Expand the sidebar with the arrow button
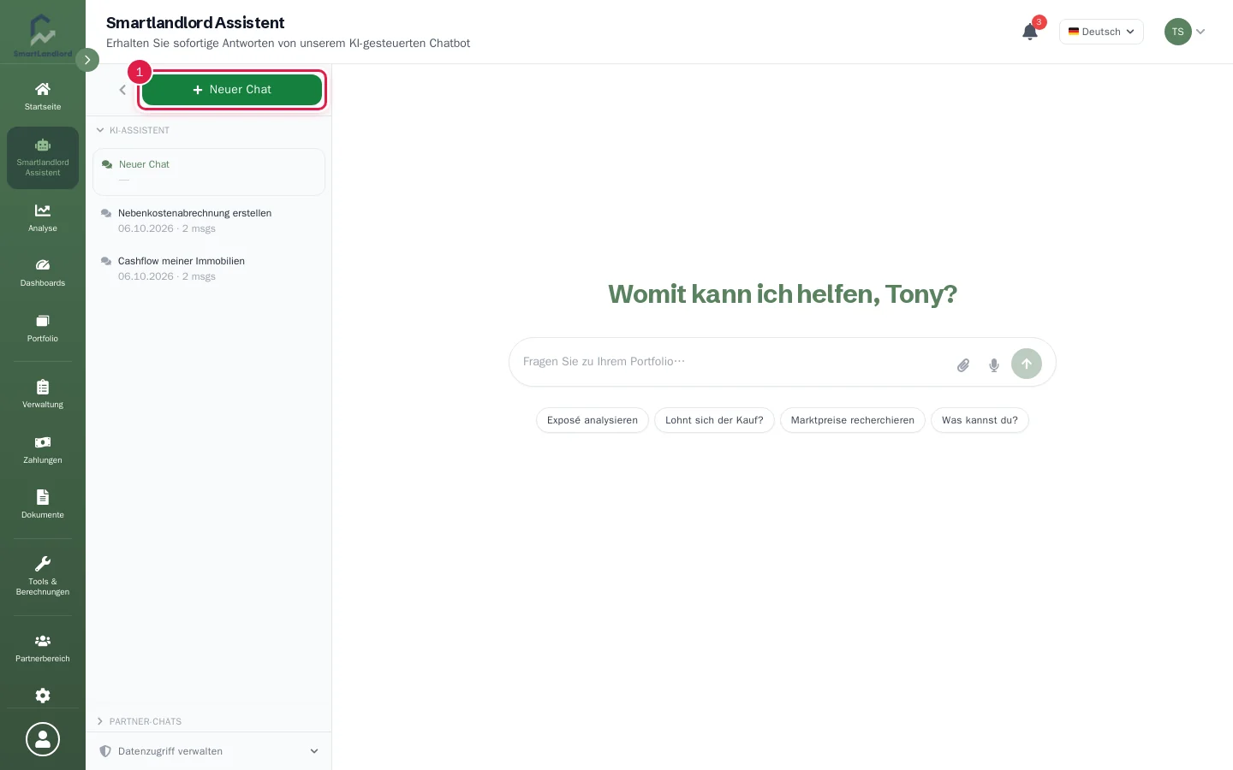This screenshot has width=1233, height=770. pos(87,60)
